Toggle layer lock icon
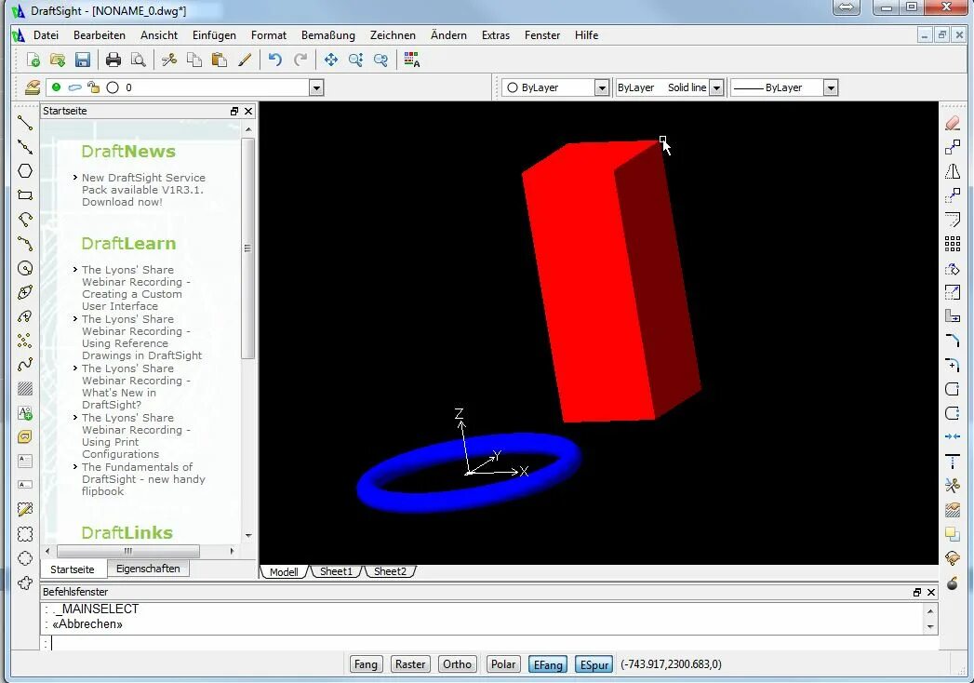 (x=93, y=87)
